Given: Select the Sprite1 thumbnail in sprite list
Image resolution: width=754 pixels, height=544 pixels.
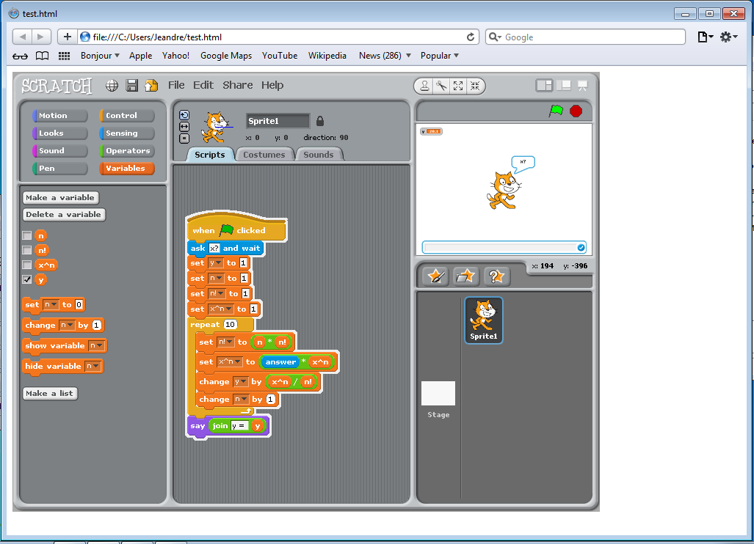Looking at the screenshot, I should tap(484, 320).
